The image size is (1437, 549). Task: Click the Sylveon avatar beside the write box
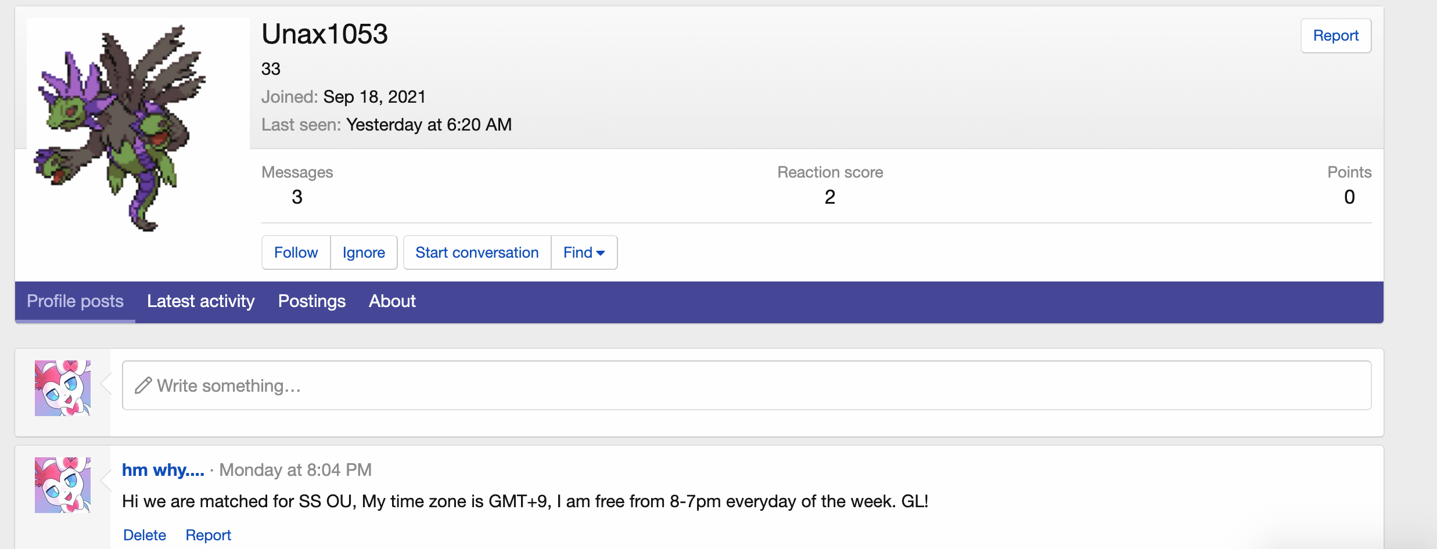63,388
